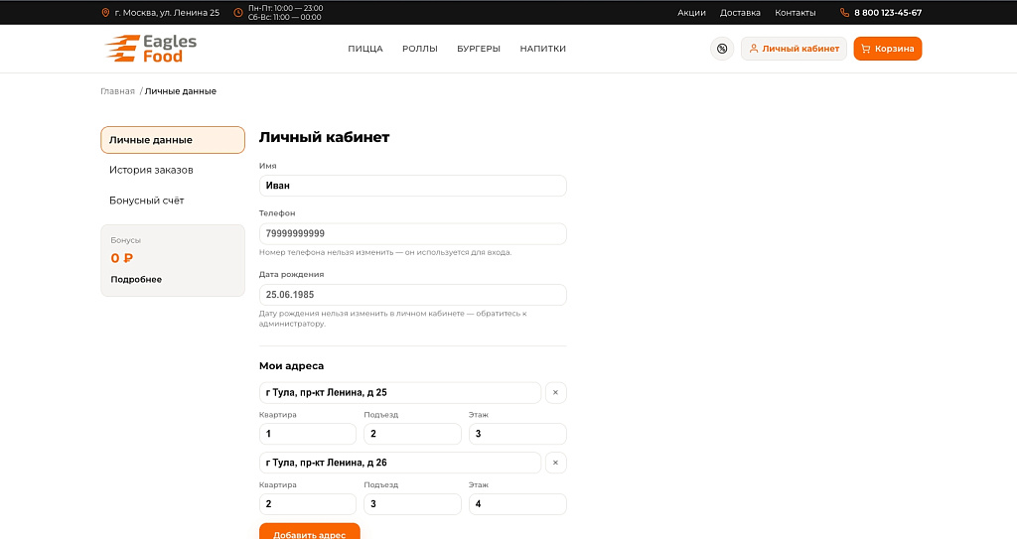The image size is (1017, 539).
Task: Open the Корзина cart
Action: coord(887,49)
